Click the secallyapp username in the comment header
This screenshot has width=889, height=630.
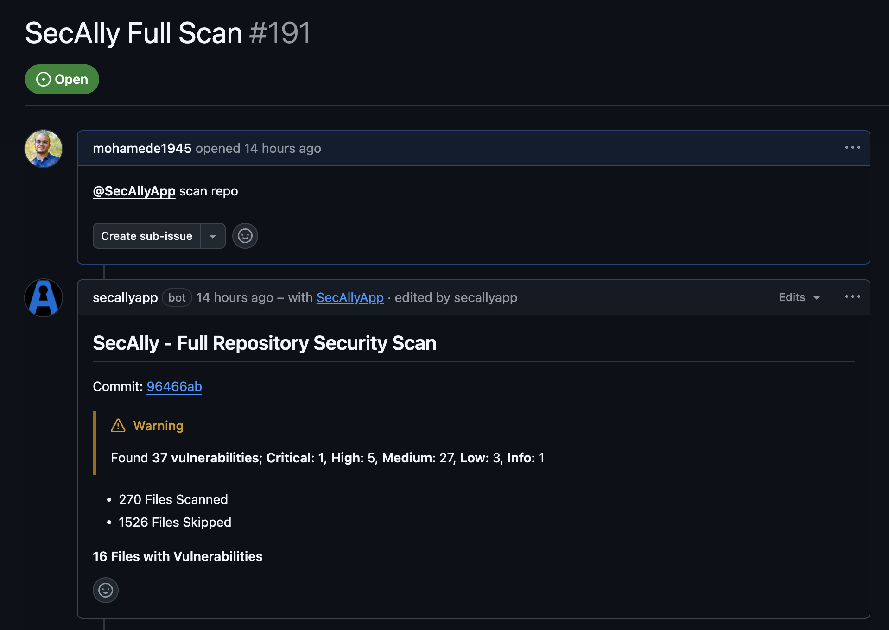click(125, 297)
